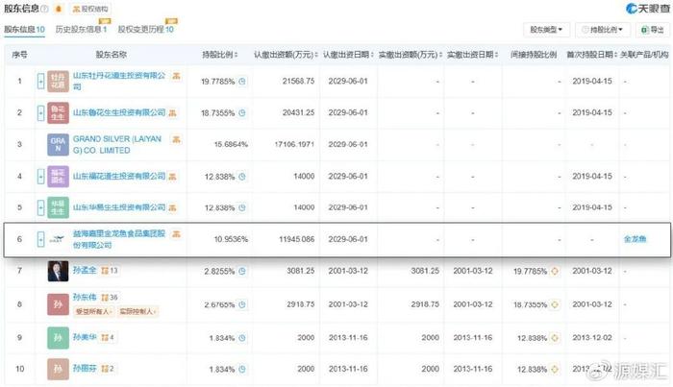Click the orange structure icon beside 益海嘉里金龙鱼
The height and width of the screenshot is (387, 673).
click(176, 234)
